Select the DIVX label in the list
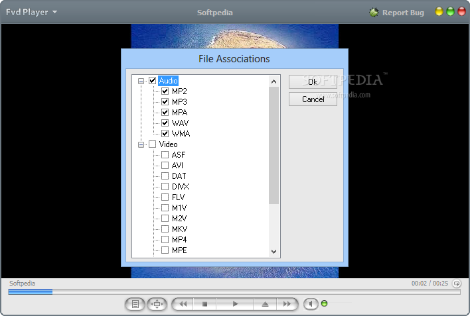 [181, 186]
